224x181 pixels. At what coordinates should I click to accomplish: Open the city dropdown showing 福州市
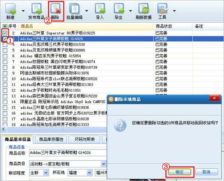point(101,173)
